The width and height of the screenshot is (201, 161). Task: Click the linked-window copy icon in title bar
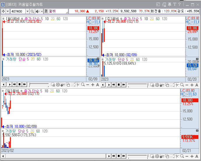[164, 5]
